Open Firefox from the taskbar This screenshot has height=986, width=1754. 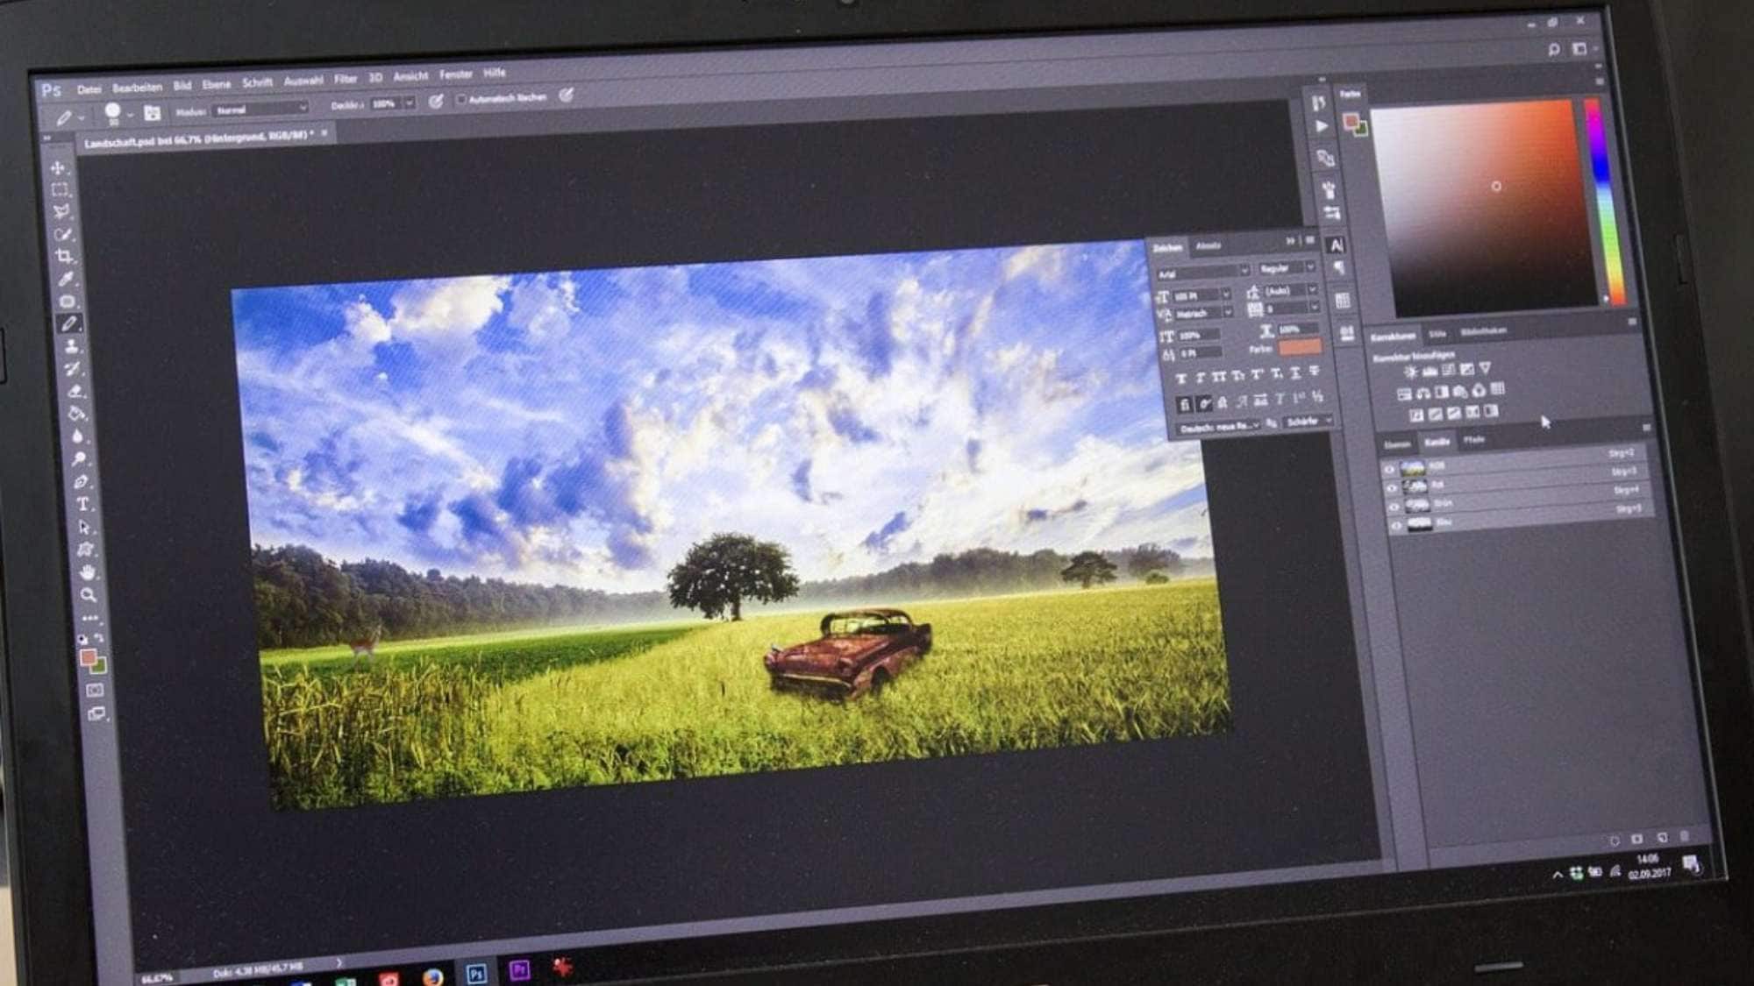point(432,976)
